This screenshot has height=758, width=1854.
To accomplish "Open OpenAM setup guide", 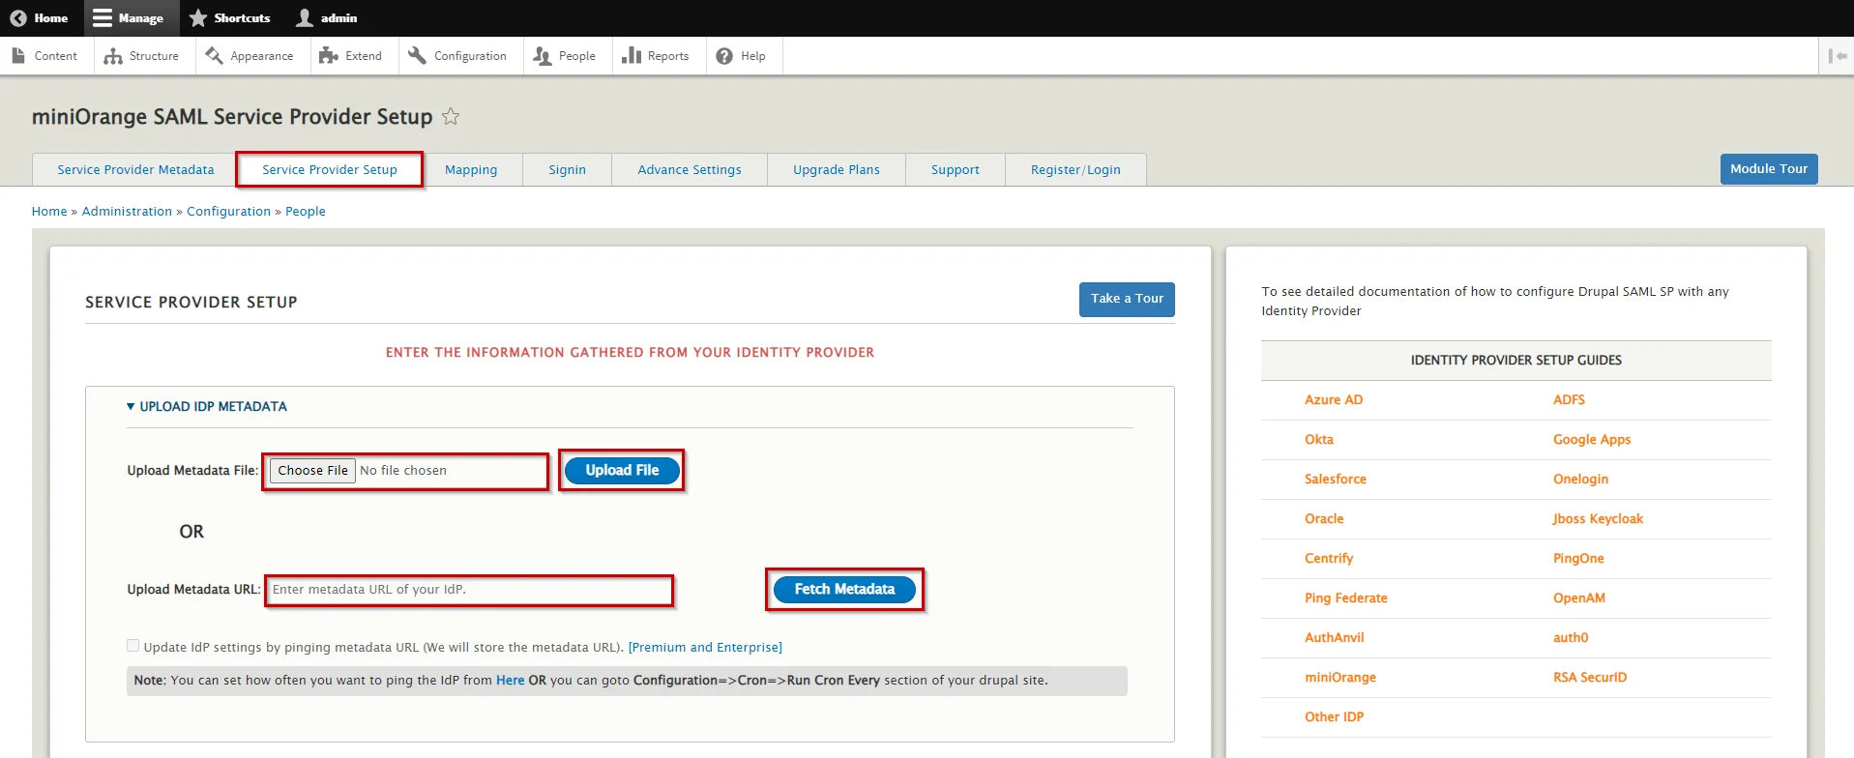I will click(1579, 598).
